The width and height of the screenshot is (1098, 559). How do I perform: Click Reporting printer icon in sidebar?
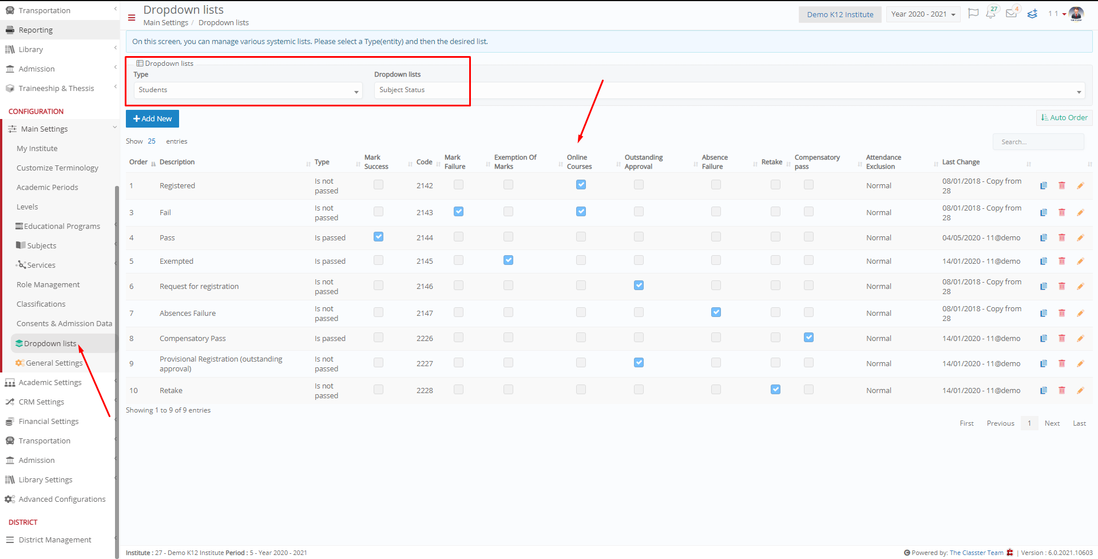coord(10,30)
